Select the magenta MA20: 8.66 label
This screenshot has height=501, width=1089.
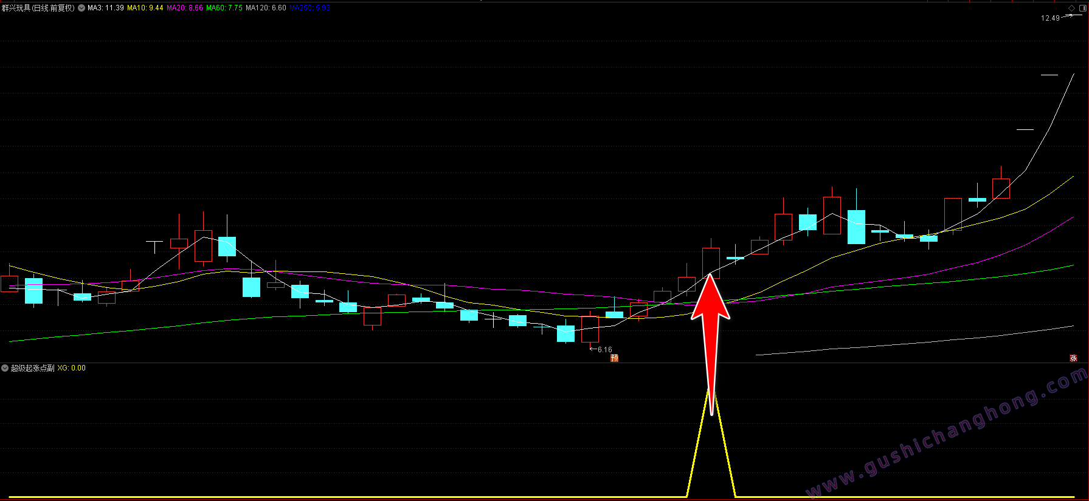point(185,8)
